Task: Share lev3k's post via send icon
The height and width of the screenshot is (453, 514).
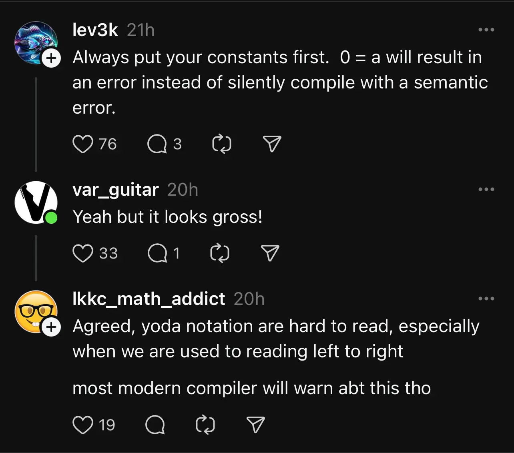Action: pos(272,144)
